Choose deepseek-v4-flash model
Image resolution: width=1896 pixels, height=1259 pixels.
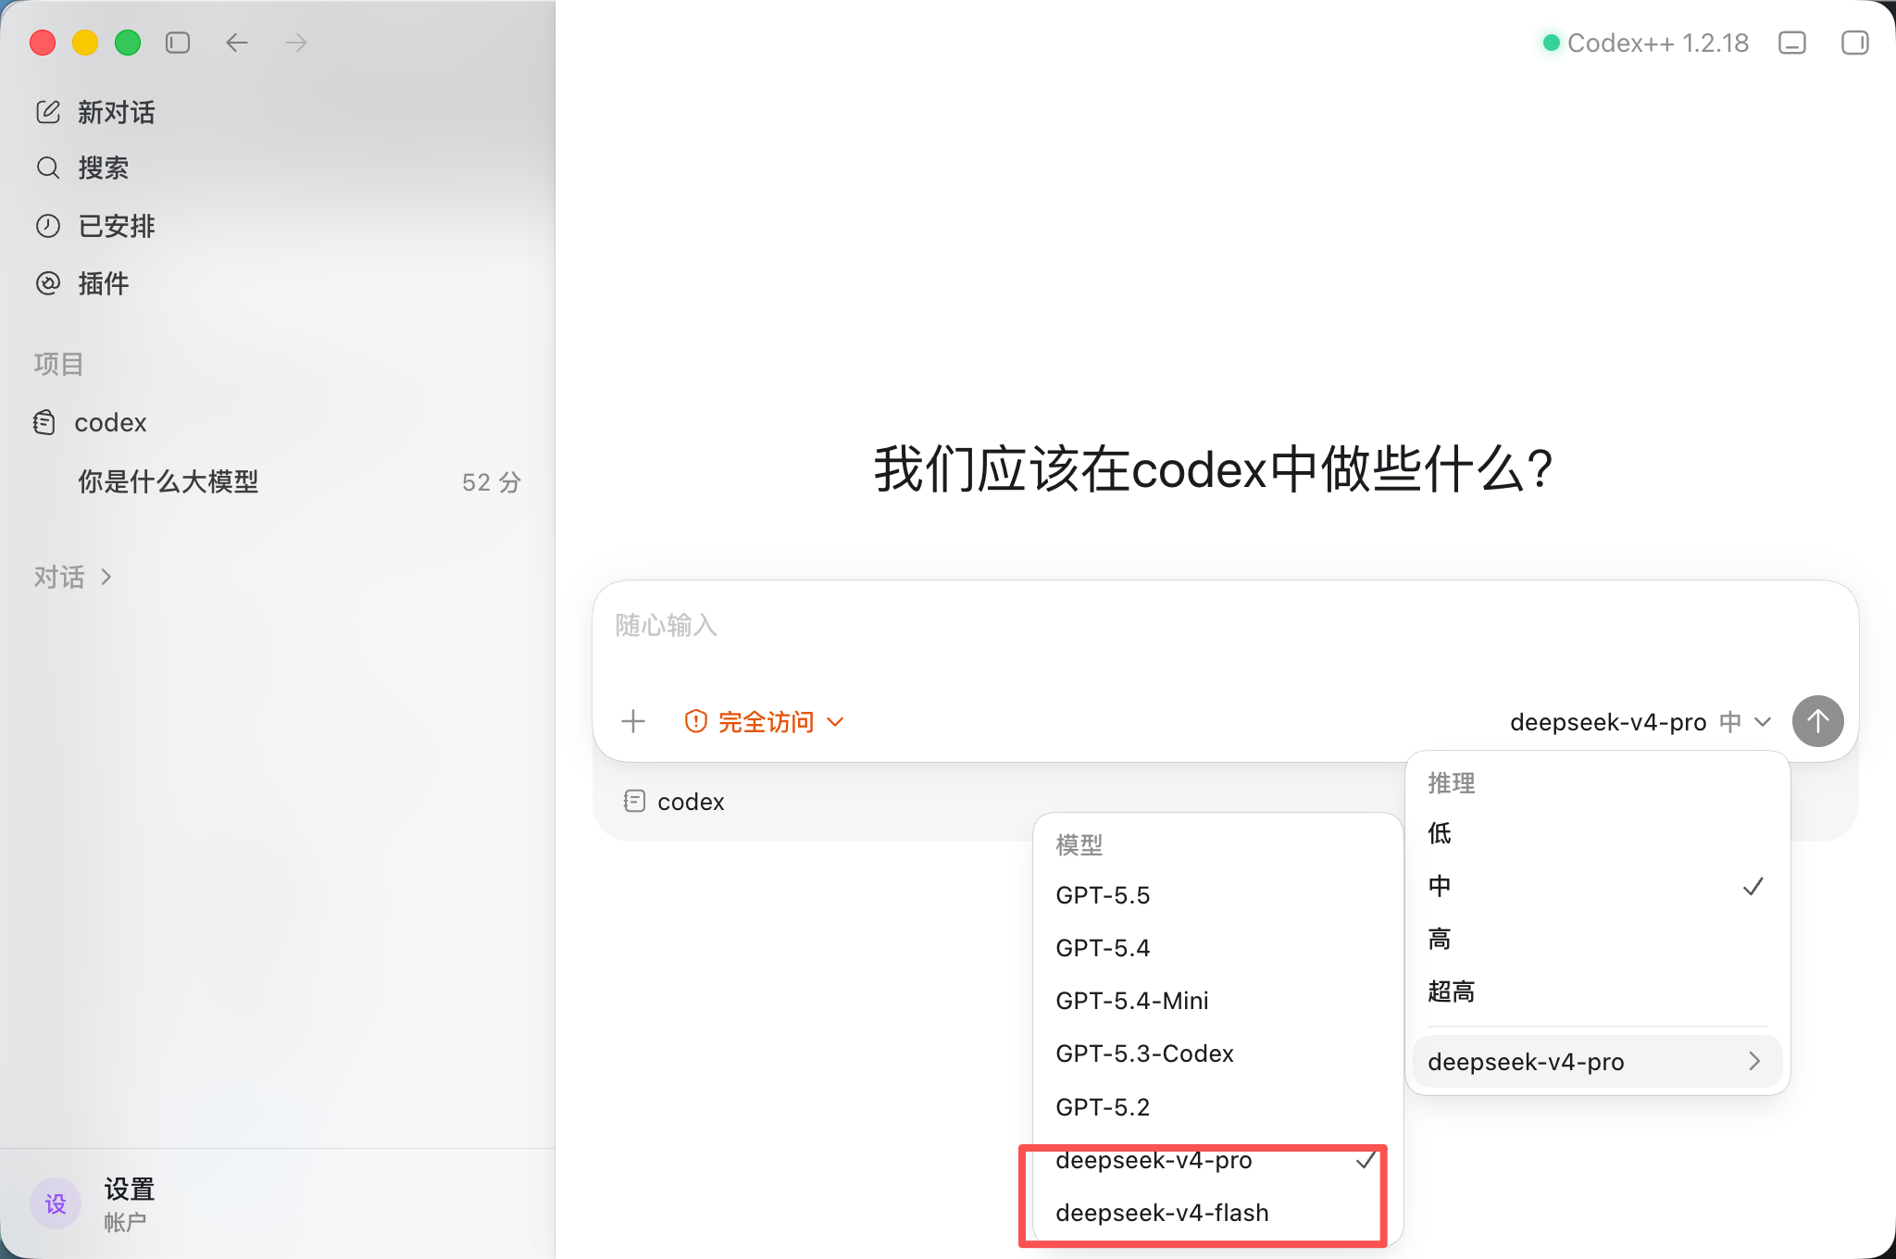(1217, 1213)
